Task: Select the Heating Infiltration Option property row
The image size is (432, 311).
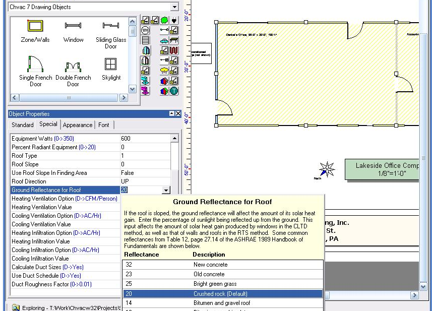Action: (66, 233)
